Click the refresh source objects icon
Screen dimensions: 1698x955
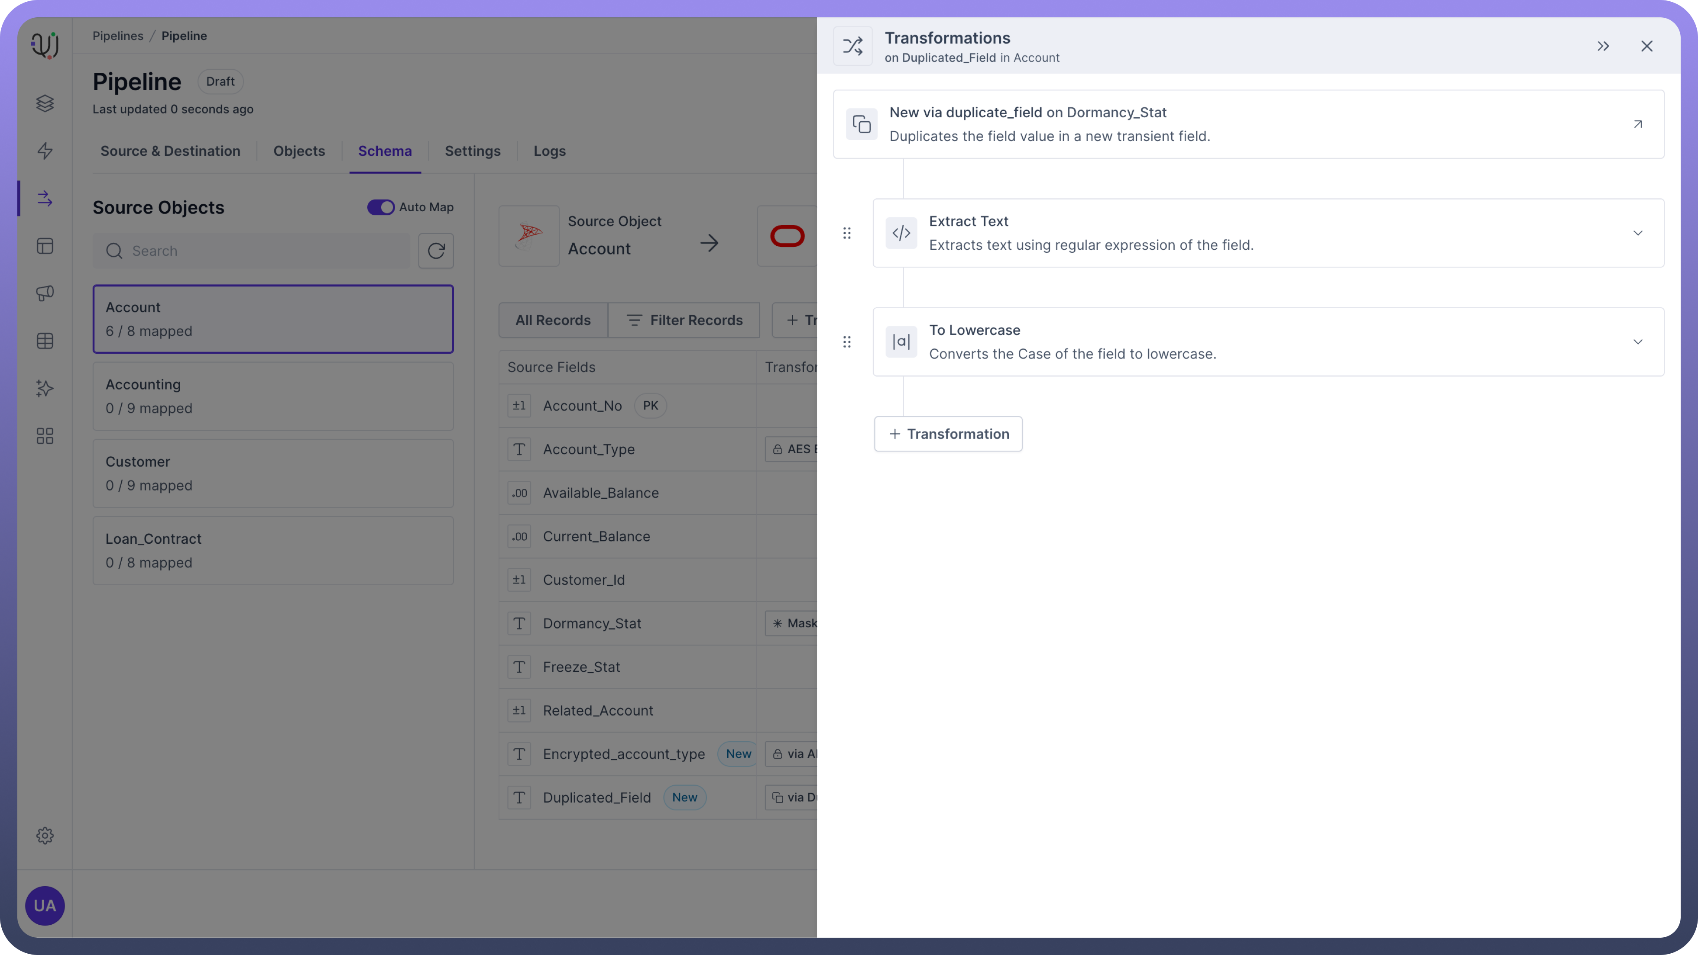436,251
